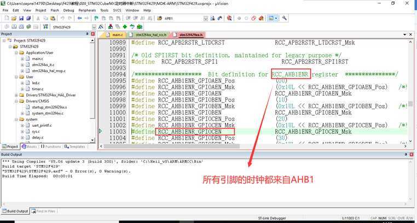The height and width of the screenshot is (223, 417).
Task: Open Configuration with the wrench icon
Action: [285, 19]
